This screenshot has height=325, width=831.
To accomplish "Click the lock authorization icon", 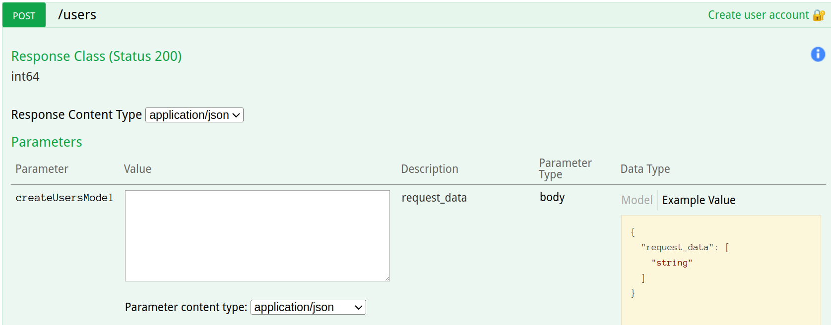I will [x=819, y=15].
